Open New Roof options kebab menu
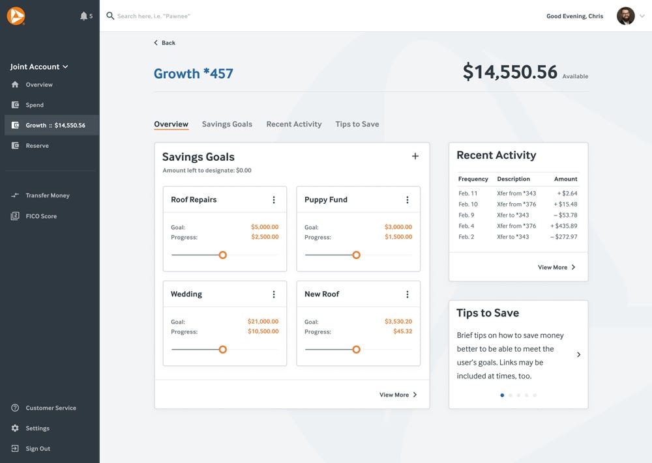 click(x=407, y=294)
